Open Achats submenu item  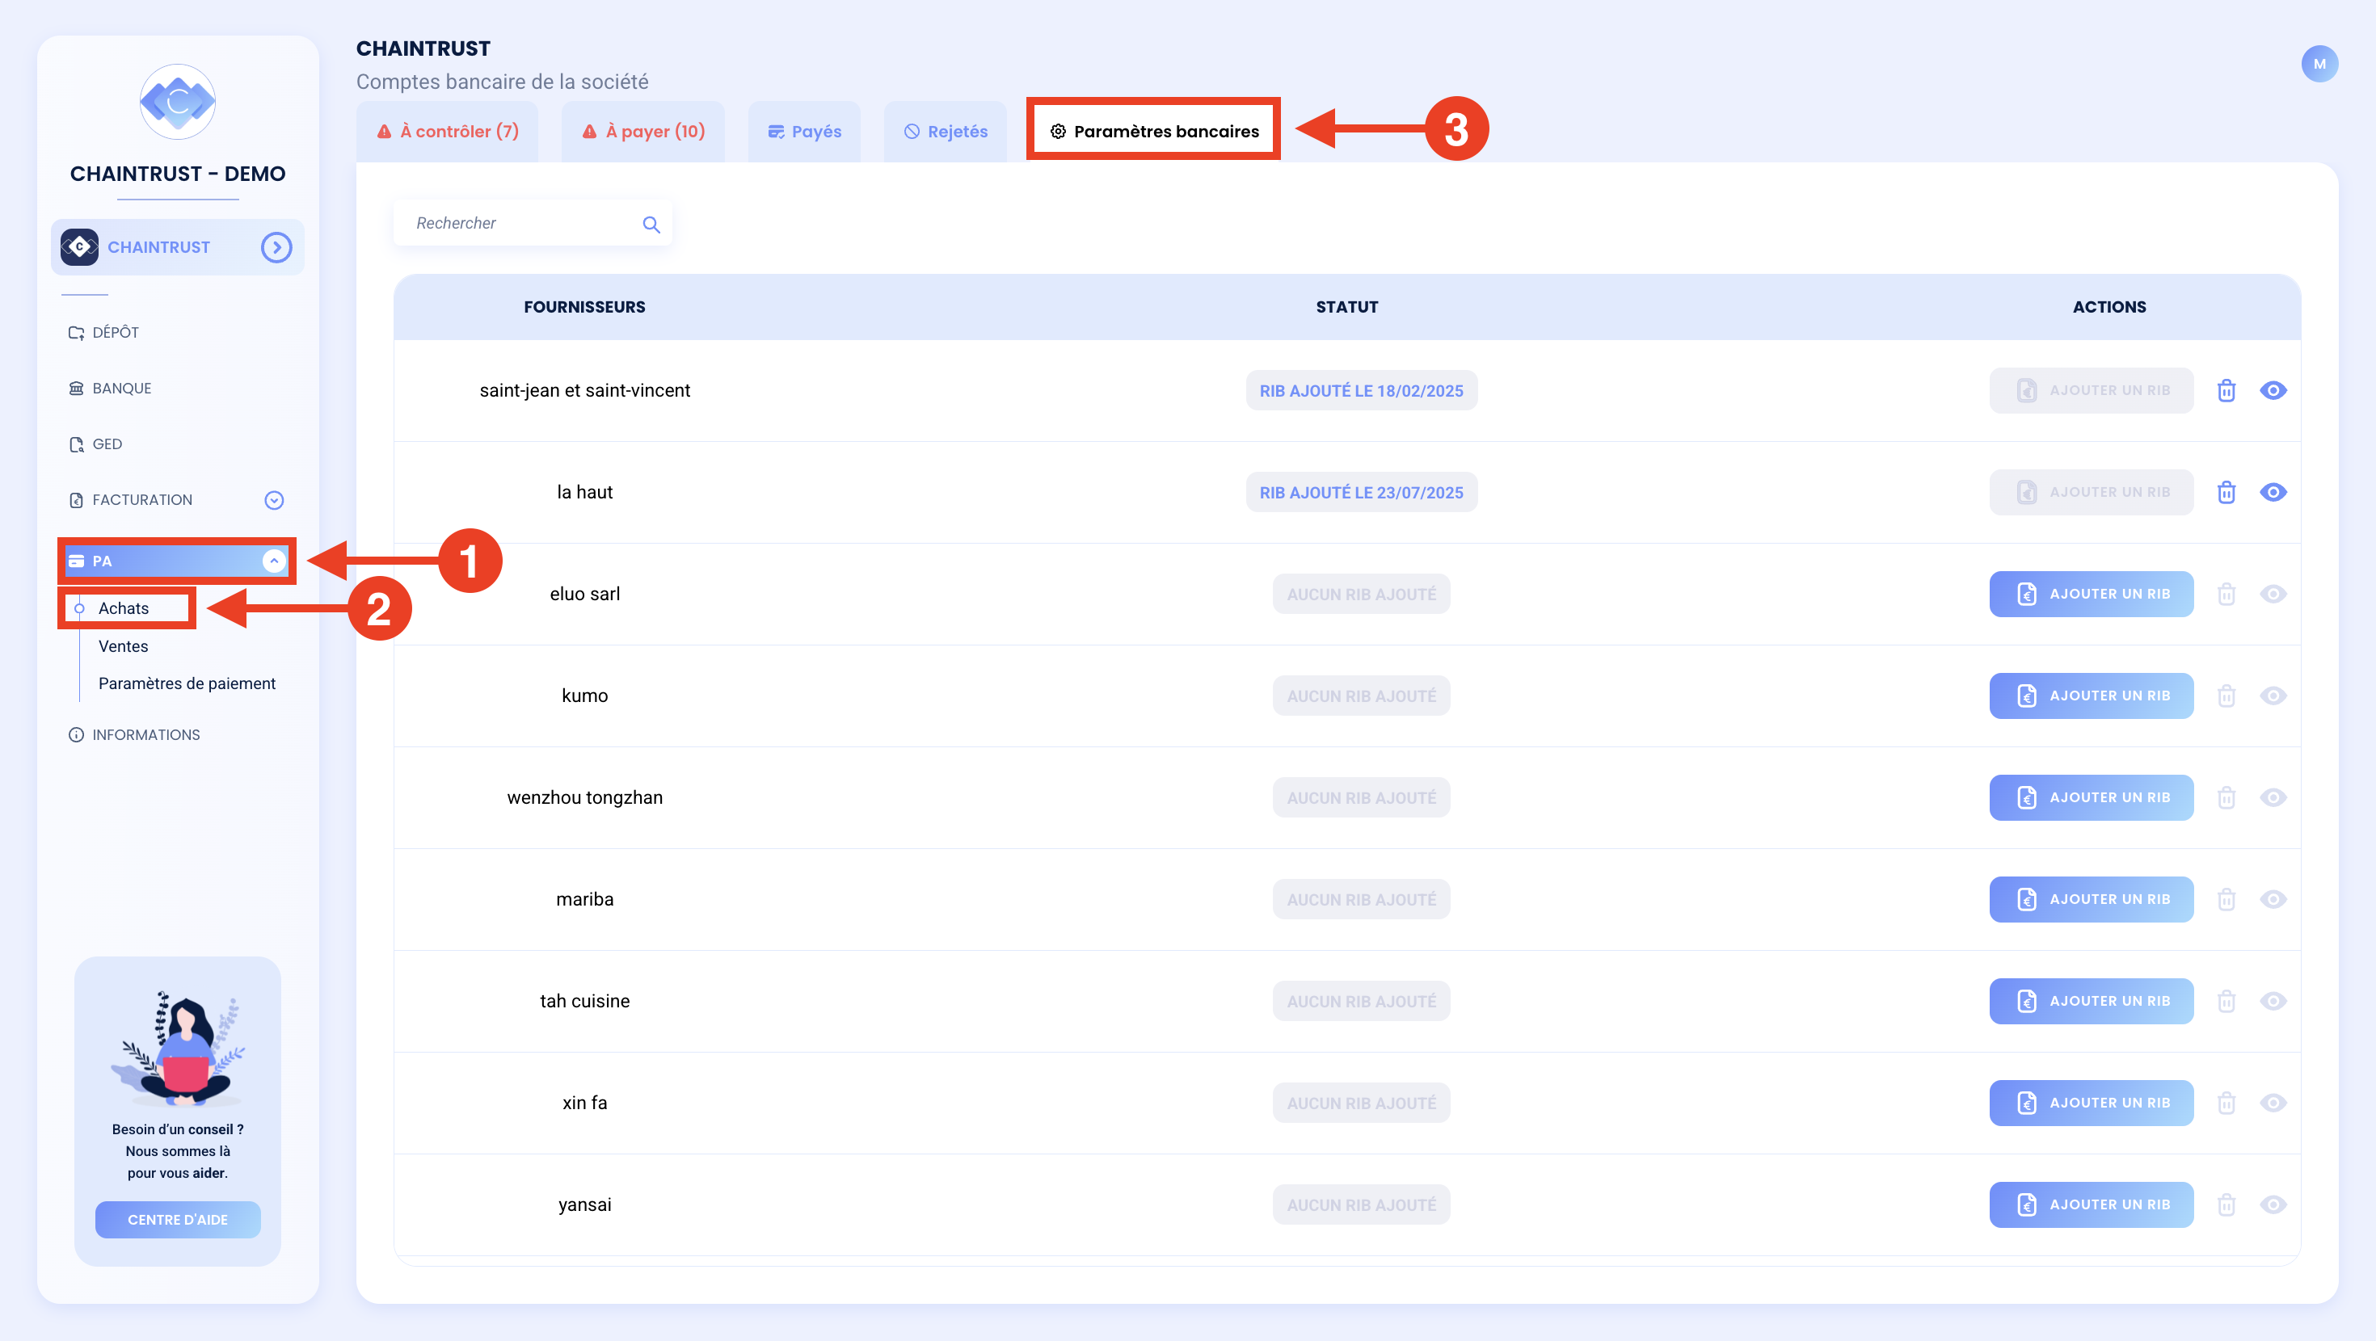coord(124,609)
